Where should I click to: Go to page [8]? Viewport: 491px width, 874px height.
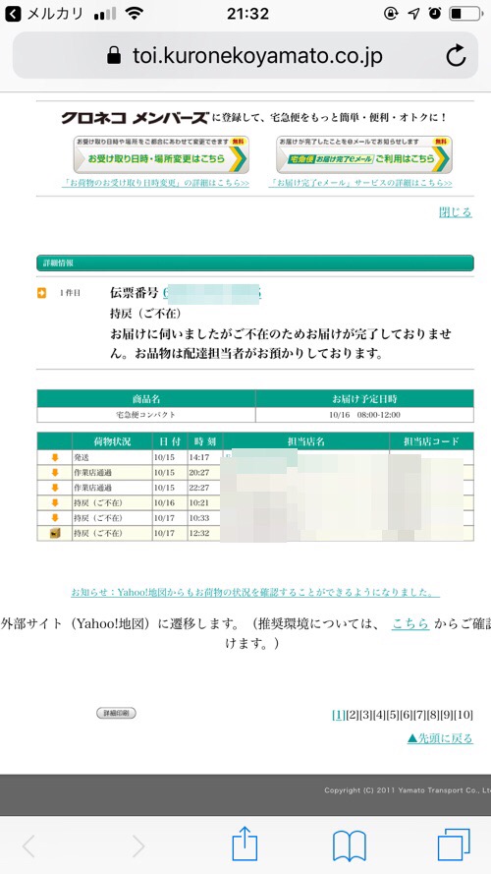(432, 715)
